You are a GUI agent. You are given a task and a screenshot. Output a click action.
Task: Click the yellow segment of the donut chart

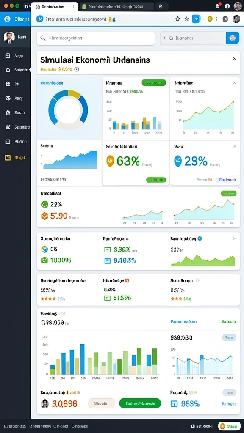point(74,93)
